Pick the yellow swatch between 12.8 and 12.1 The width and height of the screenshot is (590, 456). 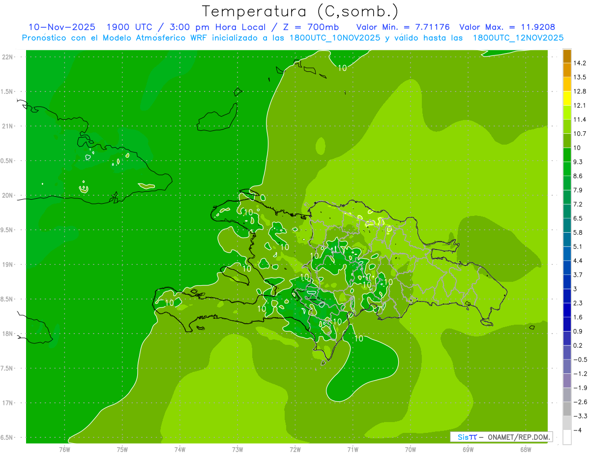click(567, 98)
